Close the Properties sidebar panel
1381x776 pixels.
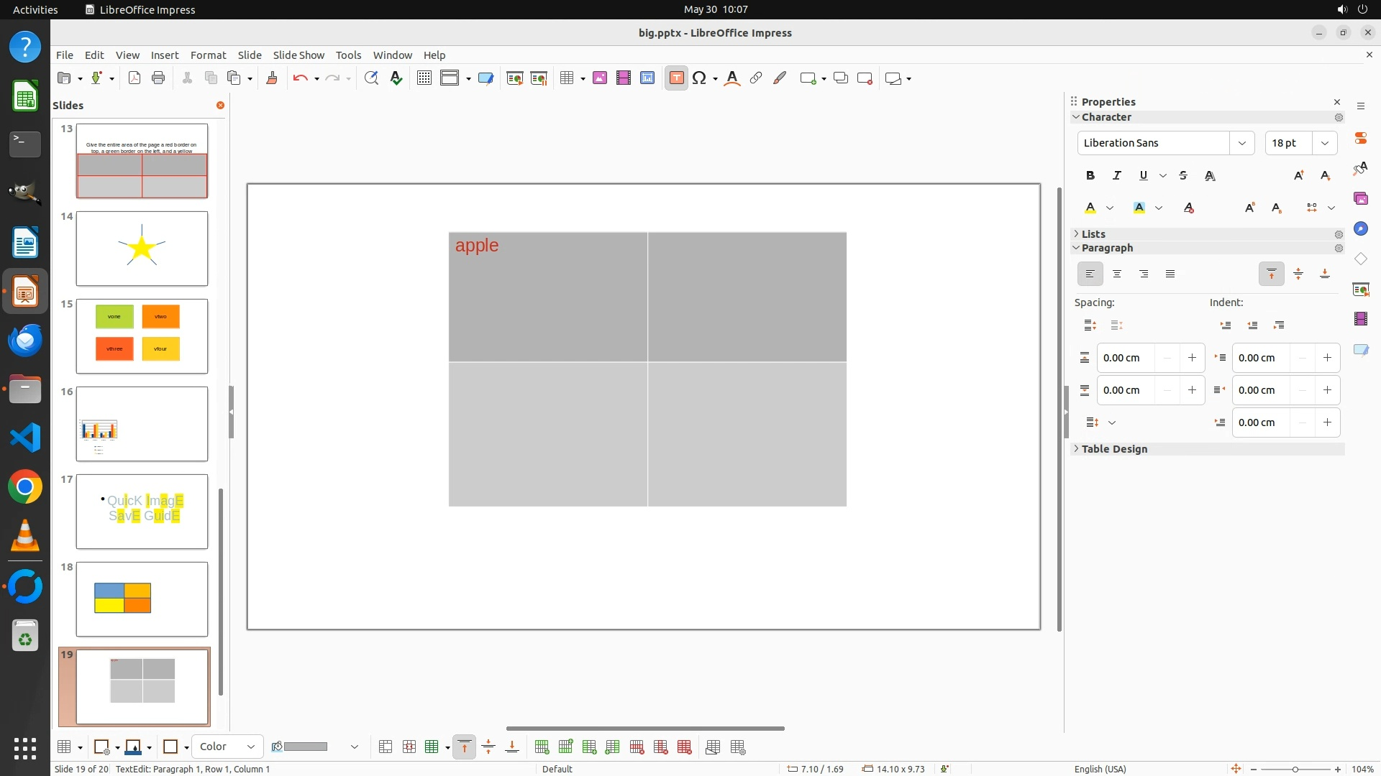click(x=1337, y=102)
